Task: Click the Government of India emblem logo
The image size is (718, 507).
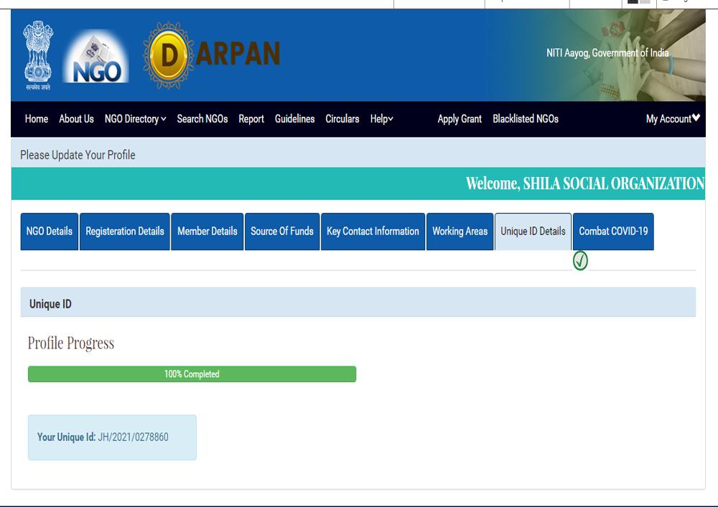Action: (x=38, y=55)
